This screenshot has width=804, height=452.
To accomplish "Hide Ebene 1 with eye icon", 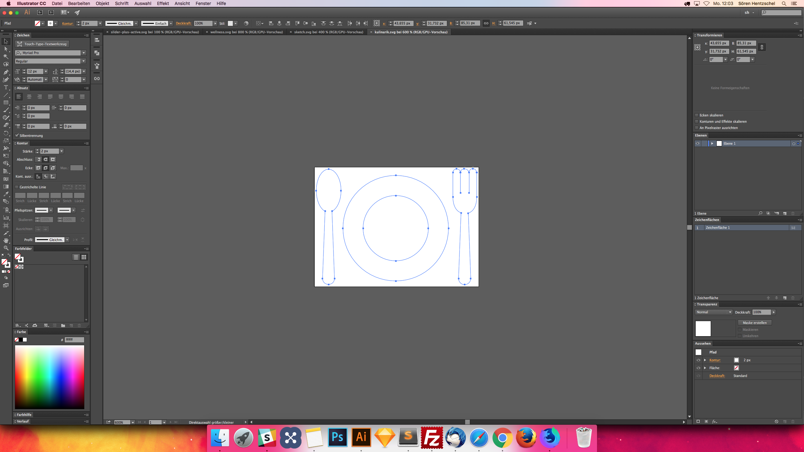I will click(x=698, y=143).
